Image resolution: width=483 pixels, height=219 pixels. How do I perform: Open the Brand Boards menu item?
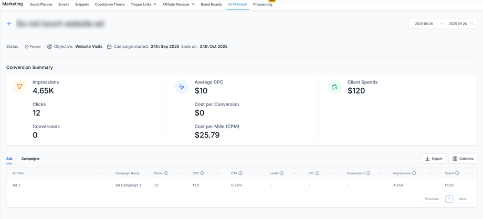(x=211, y=4)
